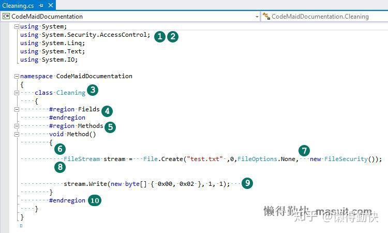The height and width of the screenshot is (233, 388).
Task: Click the '#endregion' below Fields region
Action: coord(67,118)
